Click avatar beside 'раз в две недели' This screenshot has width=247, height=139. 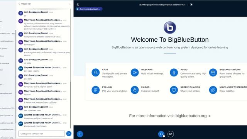tap(20, 69)
